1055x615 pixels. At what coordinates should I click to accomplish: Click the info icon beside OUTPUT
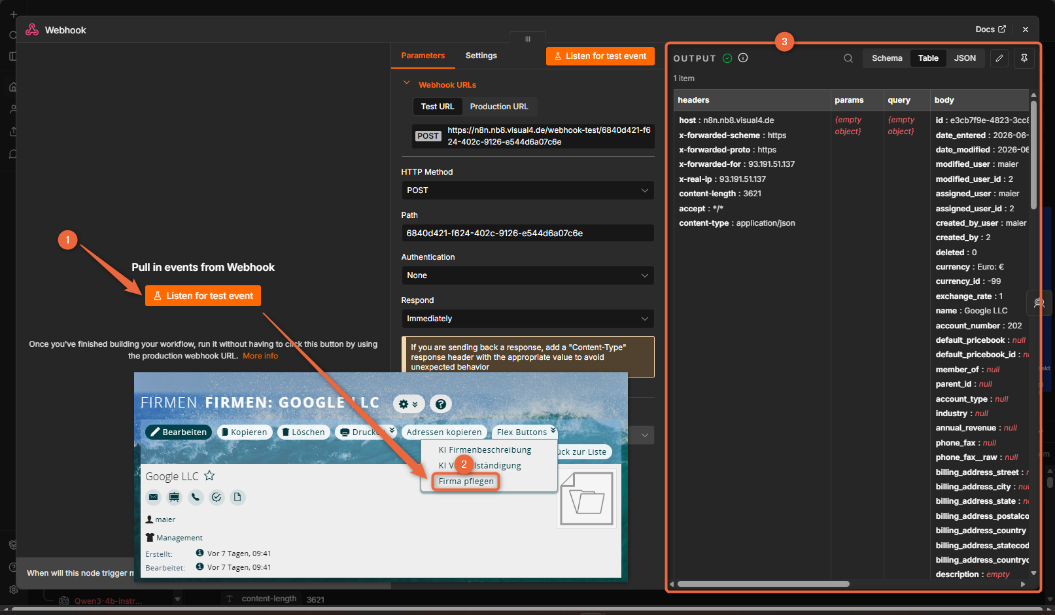743,58
